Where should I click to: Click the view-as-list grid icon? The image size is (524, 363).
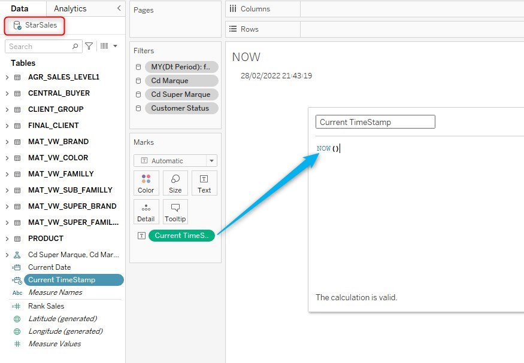point(104,45)
